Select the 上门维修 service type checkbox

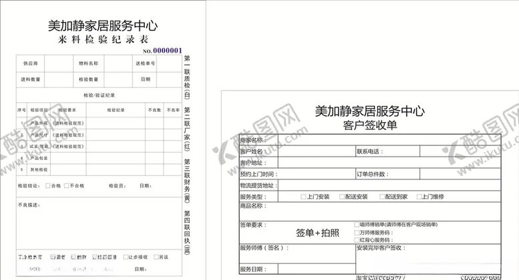pos(419,197)
